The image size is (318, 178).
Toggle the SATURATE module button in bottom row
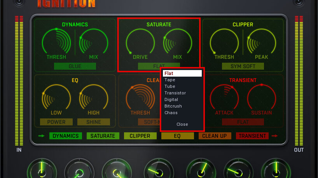(103, 136)
